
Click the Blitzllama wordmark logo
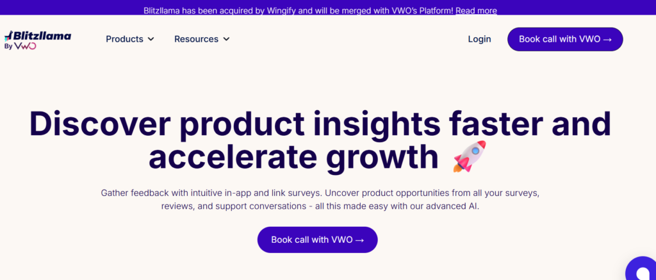(x=42, y=36)
